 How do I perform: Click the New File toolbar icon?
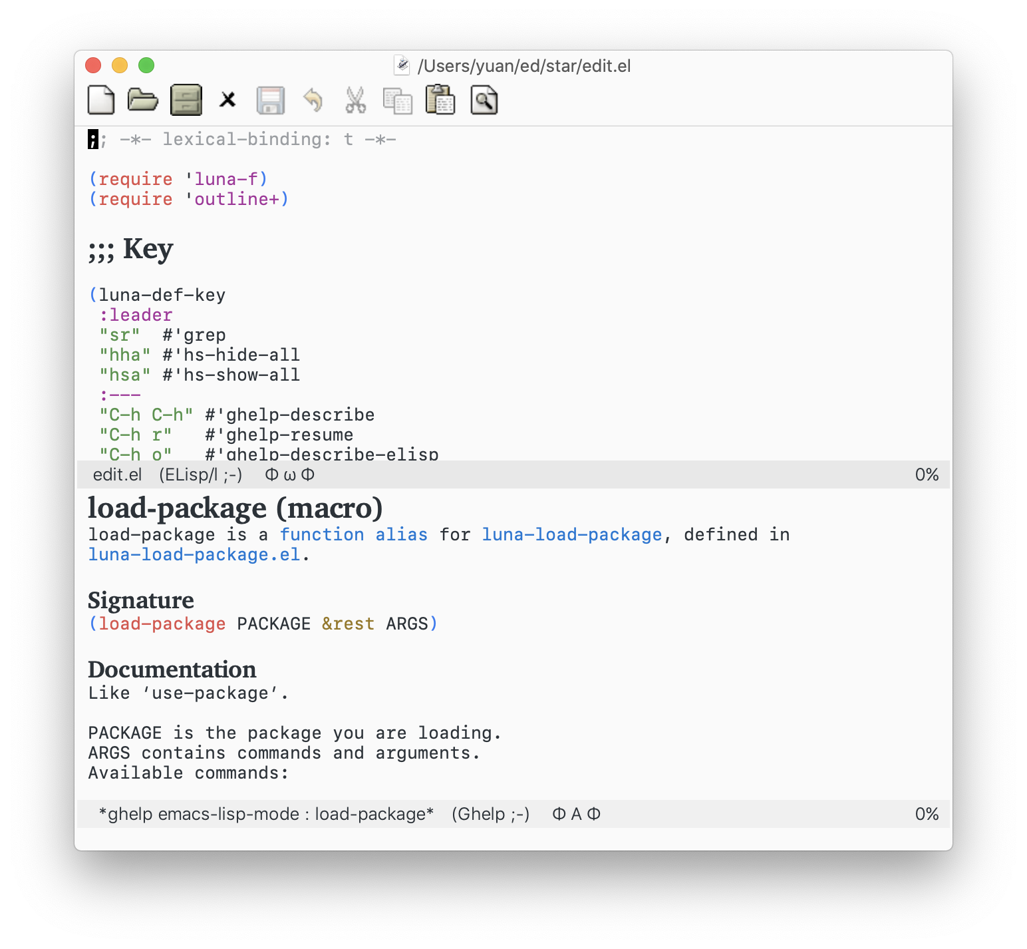tap(101, 100)
